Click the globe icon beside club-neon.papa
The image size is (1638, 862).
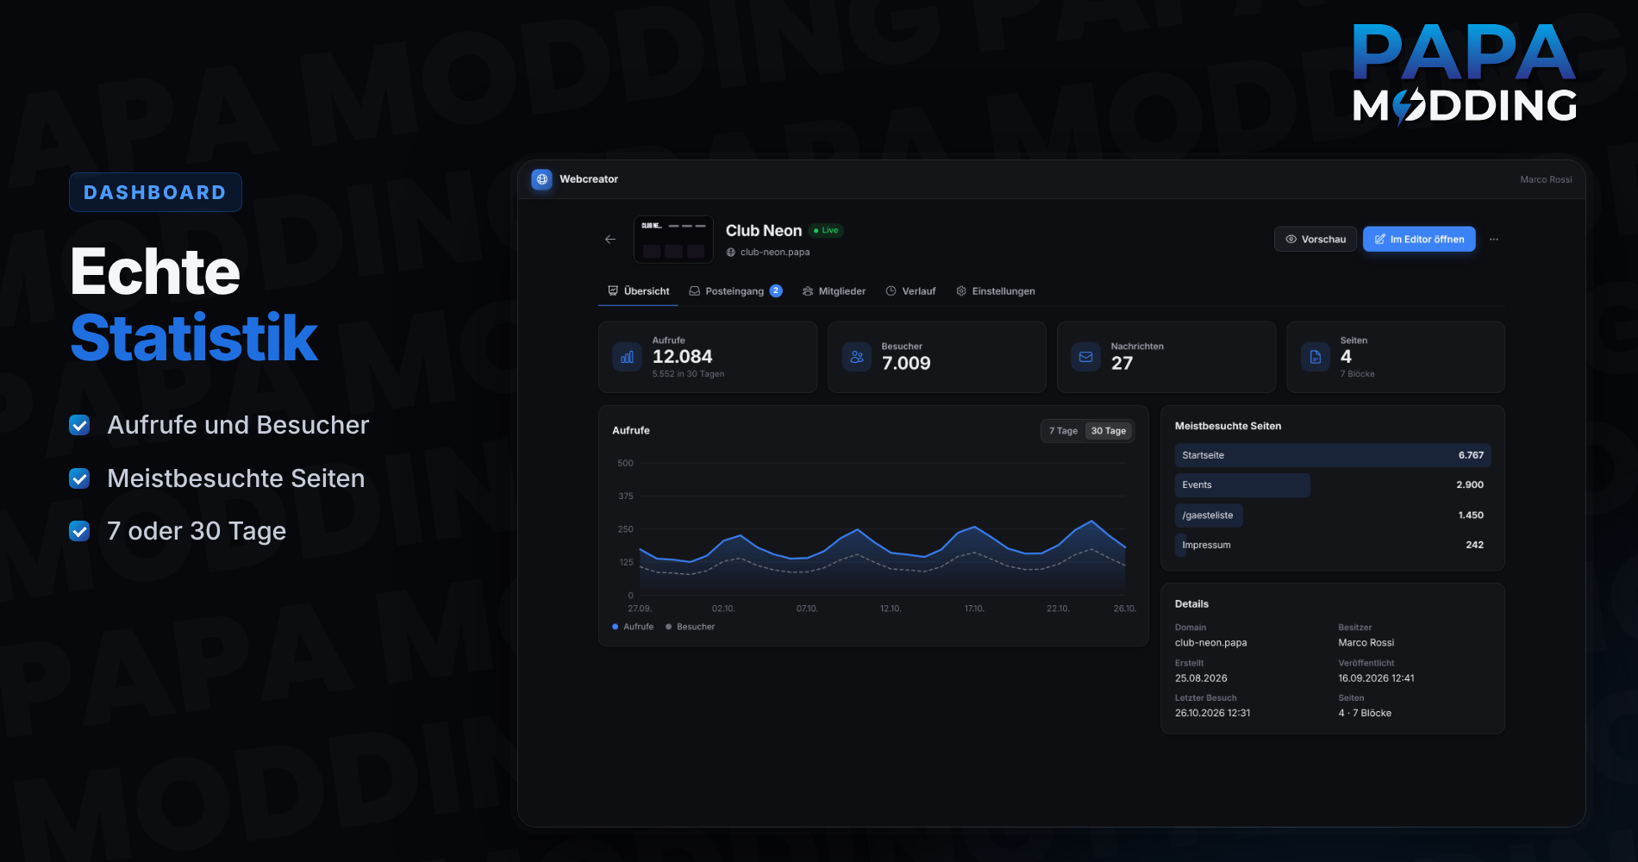[x=731, y=253]
